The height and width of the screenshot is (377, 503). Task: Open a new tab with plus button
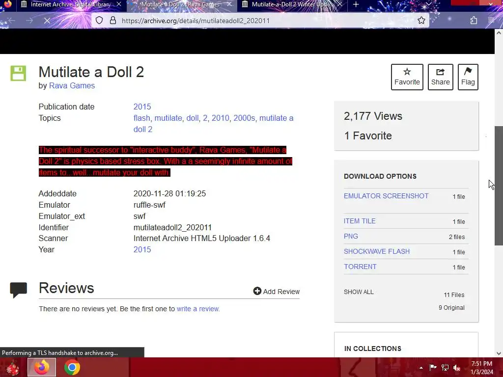point(356,4)
